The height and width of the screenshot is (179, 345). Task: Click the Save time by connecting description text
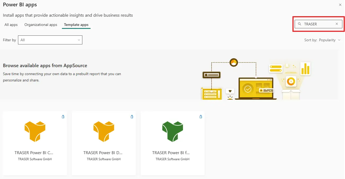62,77
